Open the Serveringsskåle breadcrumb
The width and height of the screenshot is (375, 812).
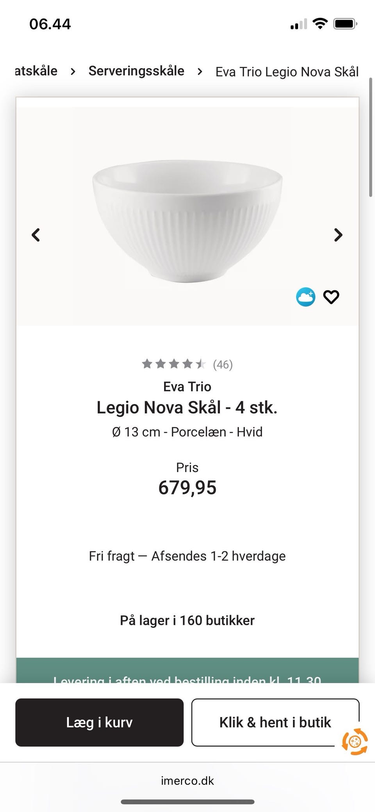click(136, 71)
